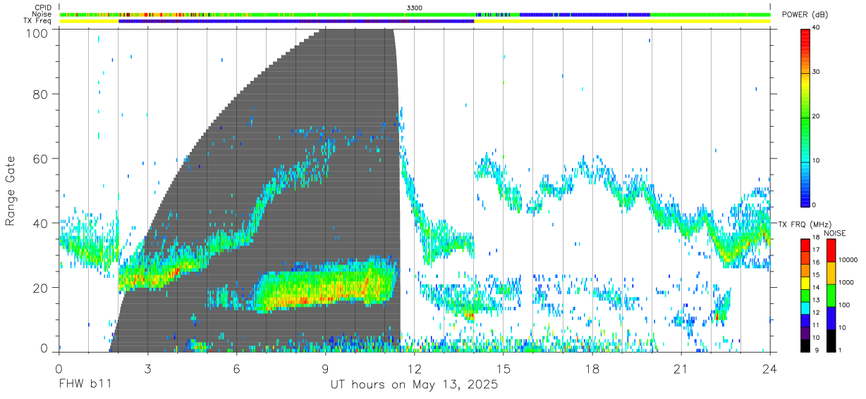Click the 'FHW b11' radar beam label

tap(85, 385)
